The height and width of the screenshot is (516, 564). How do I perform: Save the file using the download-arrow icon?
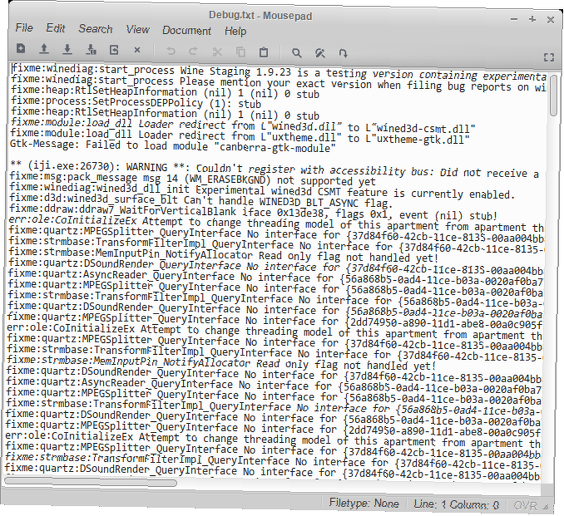point(67,49)
